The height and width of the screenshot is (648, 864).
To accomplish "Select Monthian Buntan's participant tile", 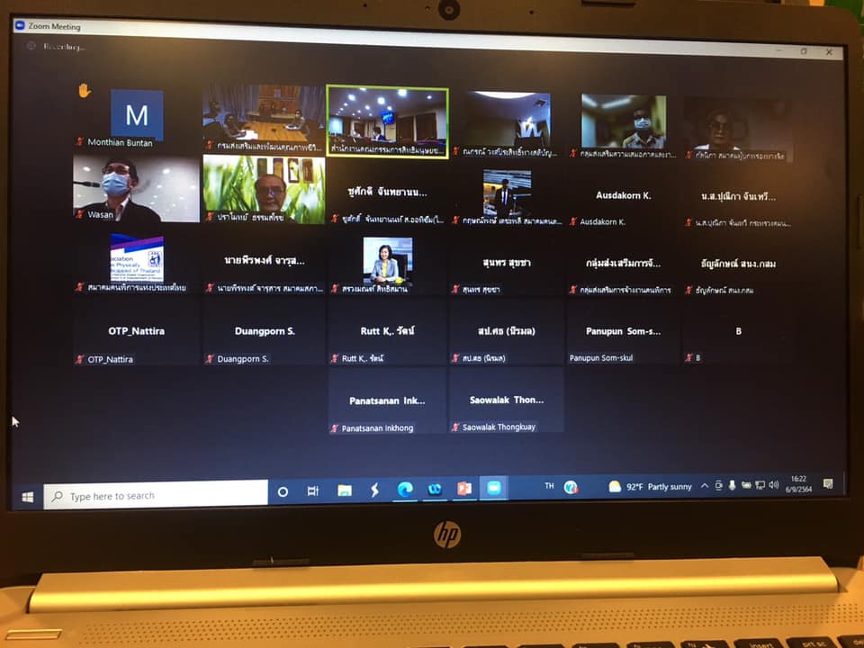I will coord(136,117).
